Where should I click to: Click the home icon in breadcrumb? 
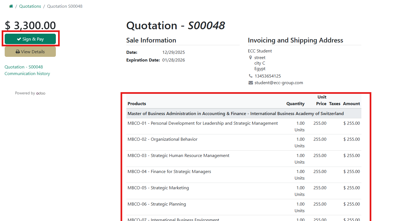[x=11, y=6]
